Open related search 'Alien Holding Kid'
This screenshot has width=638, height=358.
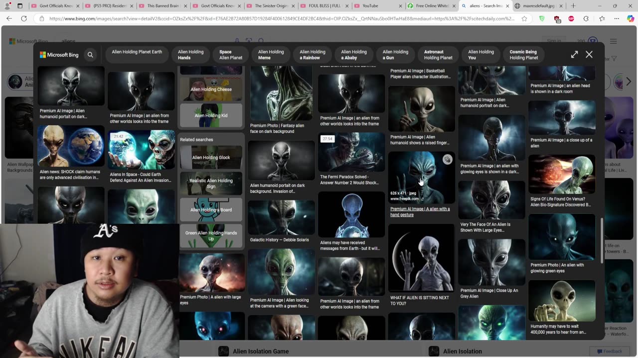pos(211,115)
